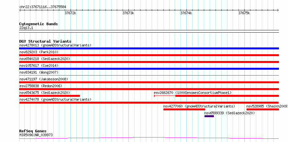Image resolution: width=288 pixels, height=142 pixels.
Task: Click the nsv471197 Jakobsson2008 red bar
Action: click(149, 82)
